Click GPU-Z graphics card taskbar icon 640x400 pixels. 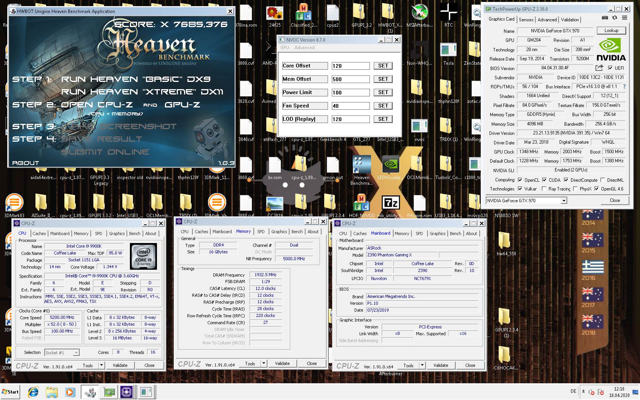[109, 392]
